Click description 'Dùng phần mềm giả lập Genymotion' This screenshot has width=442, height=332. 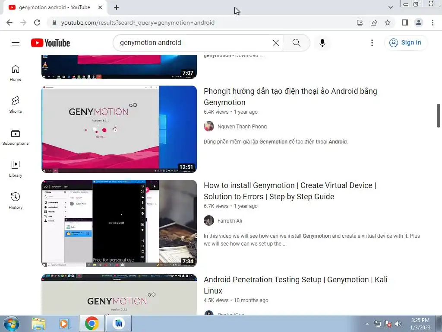pos(276,142)
